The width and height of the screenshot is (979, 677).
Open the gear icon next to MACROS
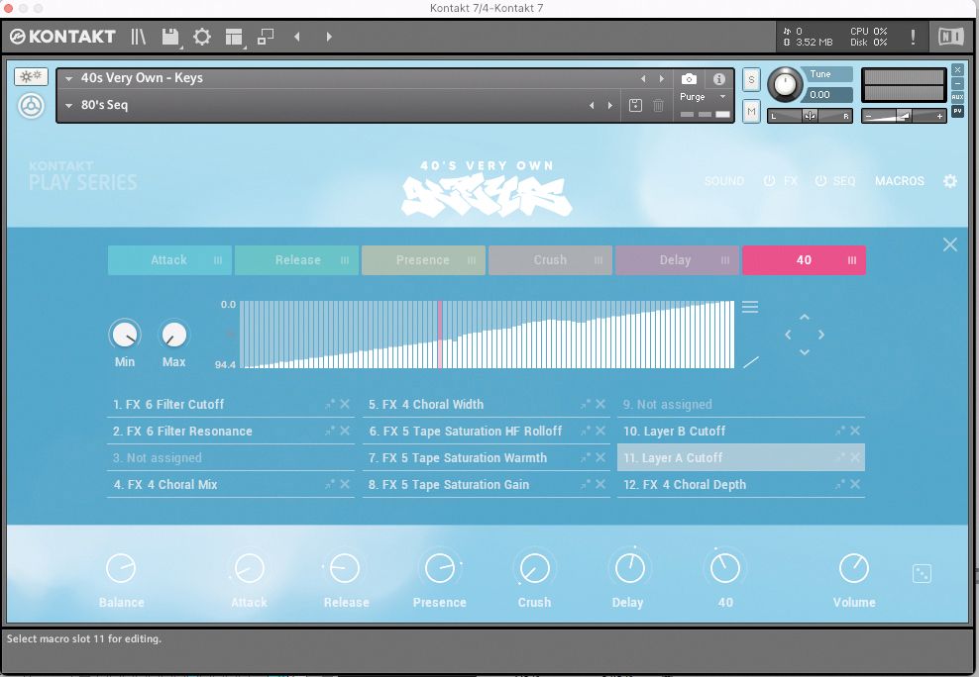tap(949, 181)
